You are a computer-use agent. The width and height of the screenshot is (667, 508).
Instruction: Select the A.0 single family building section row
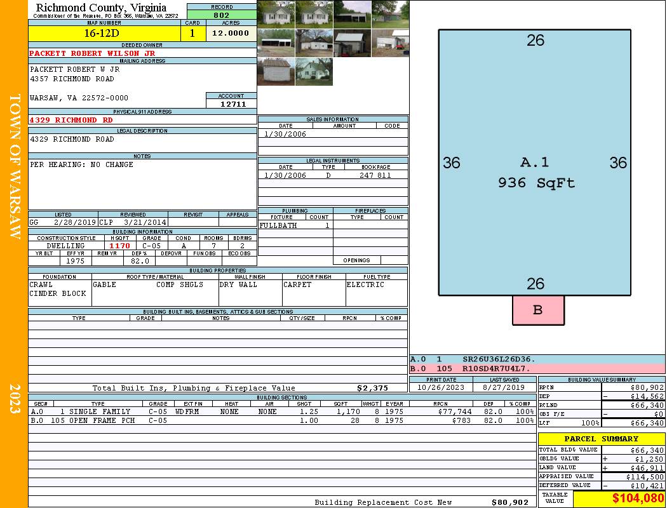(x=281, y=411)
